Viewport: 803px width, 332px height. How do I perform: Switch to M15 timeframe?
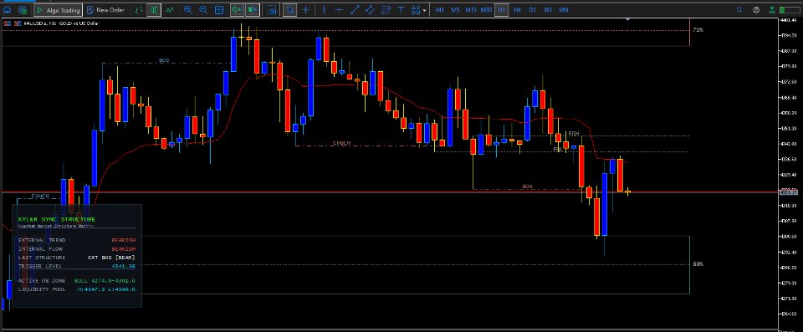(471, 10)
